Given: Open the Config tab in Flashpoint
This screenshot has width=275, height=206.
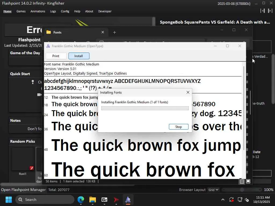Looking at the screenshot, I should (x=65, y=11).
